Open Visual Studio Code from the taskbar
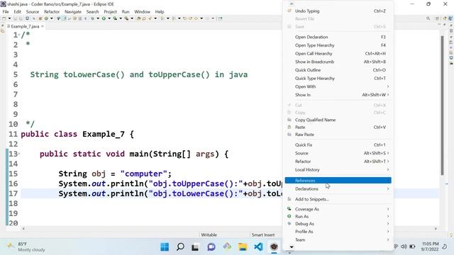Screen dimensions: 454x255 pyautogui.click(x=258, y=246)
